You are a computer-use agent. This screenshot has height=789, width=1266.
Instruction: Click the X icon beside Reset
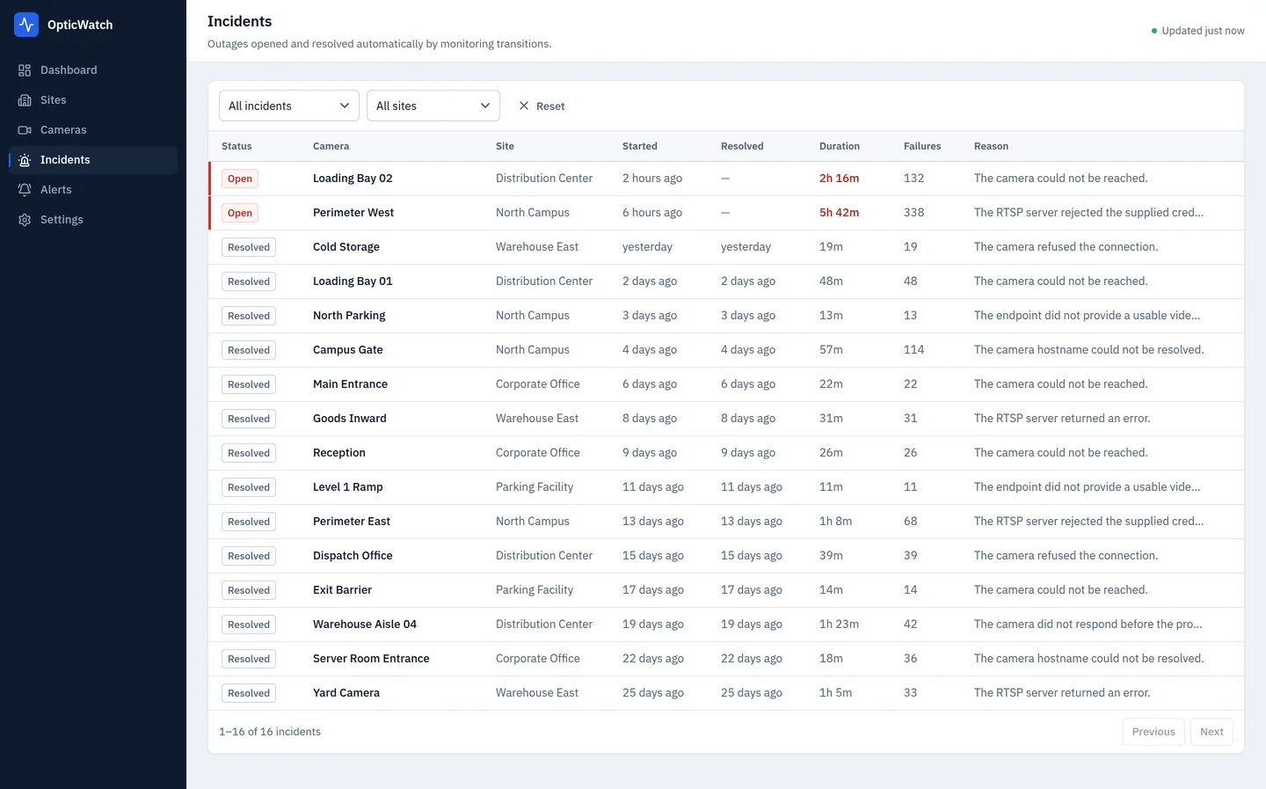pos(524,106)
